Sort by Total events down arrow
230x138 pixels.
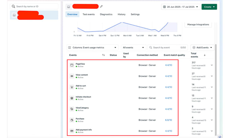(x=205, y=55)
